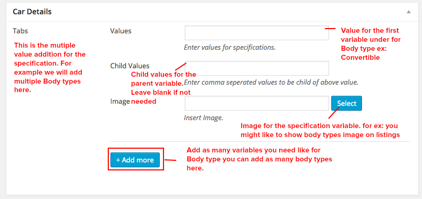This screenshot has width=422, height=199.
Task: Click the Select image button
Action: tap(347, 103)
